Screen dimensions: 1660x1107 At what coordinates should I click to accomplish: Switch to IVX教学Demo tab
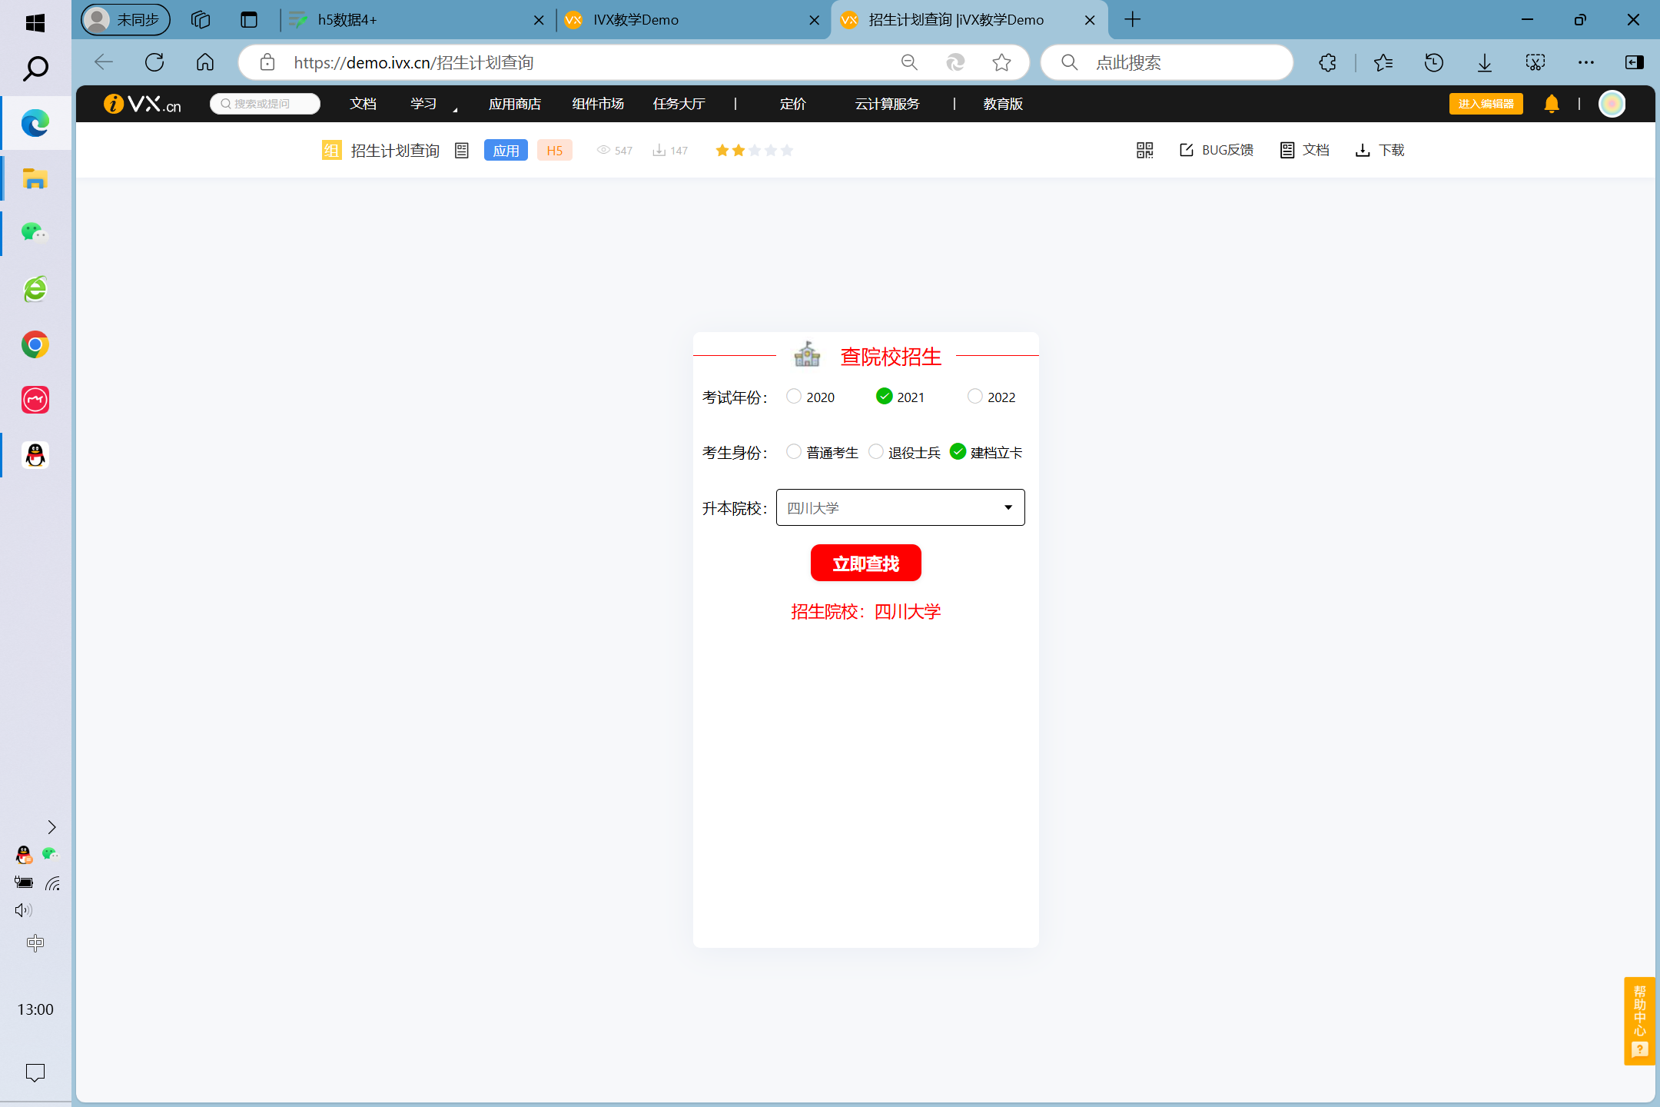coord(692,20)
